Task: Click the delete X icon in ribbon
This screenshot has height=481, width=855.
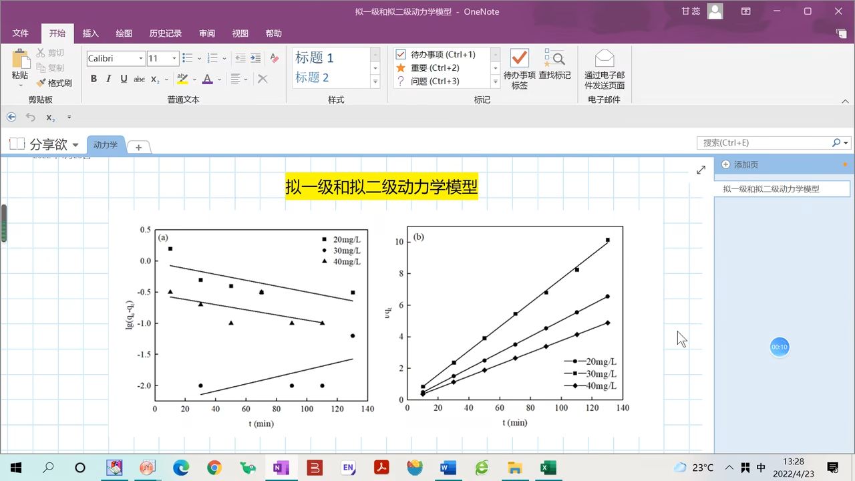Action: coord(263,79)
